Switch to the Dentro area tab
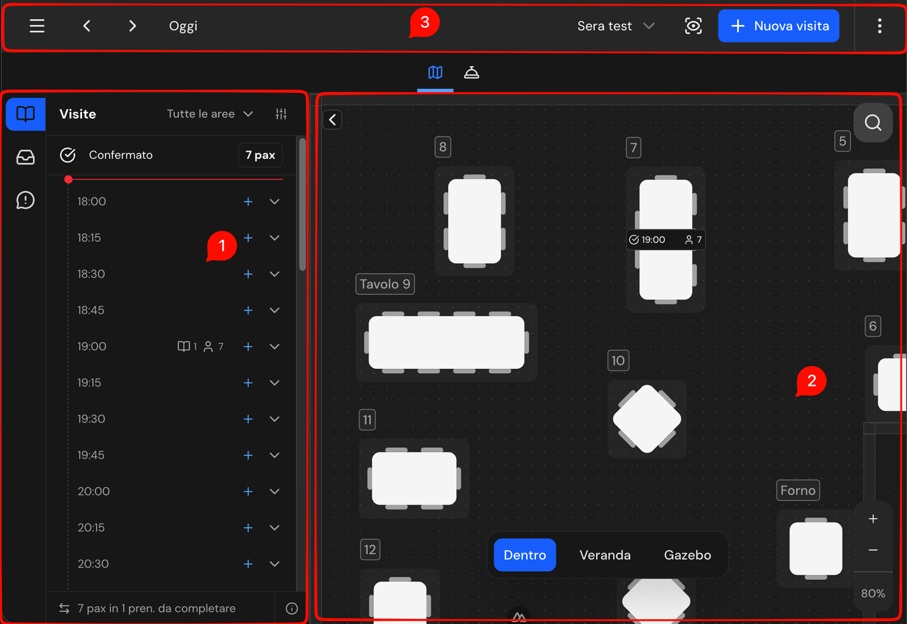 [525, 555]
